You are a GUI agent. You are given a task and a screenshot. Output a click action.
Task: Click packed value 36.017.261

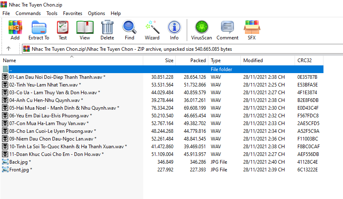click(195, 100)
